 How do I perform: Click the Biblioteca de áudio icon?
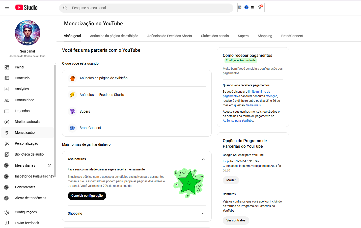(7, 154)
